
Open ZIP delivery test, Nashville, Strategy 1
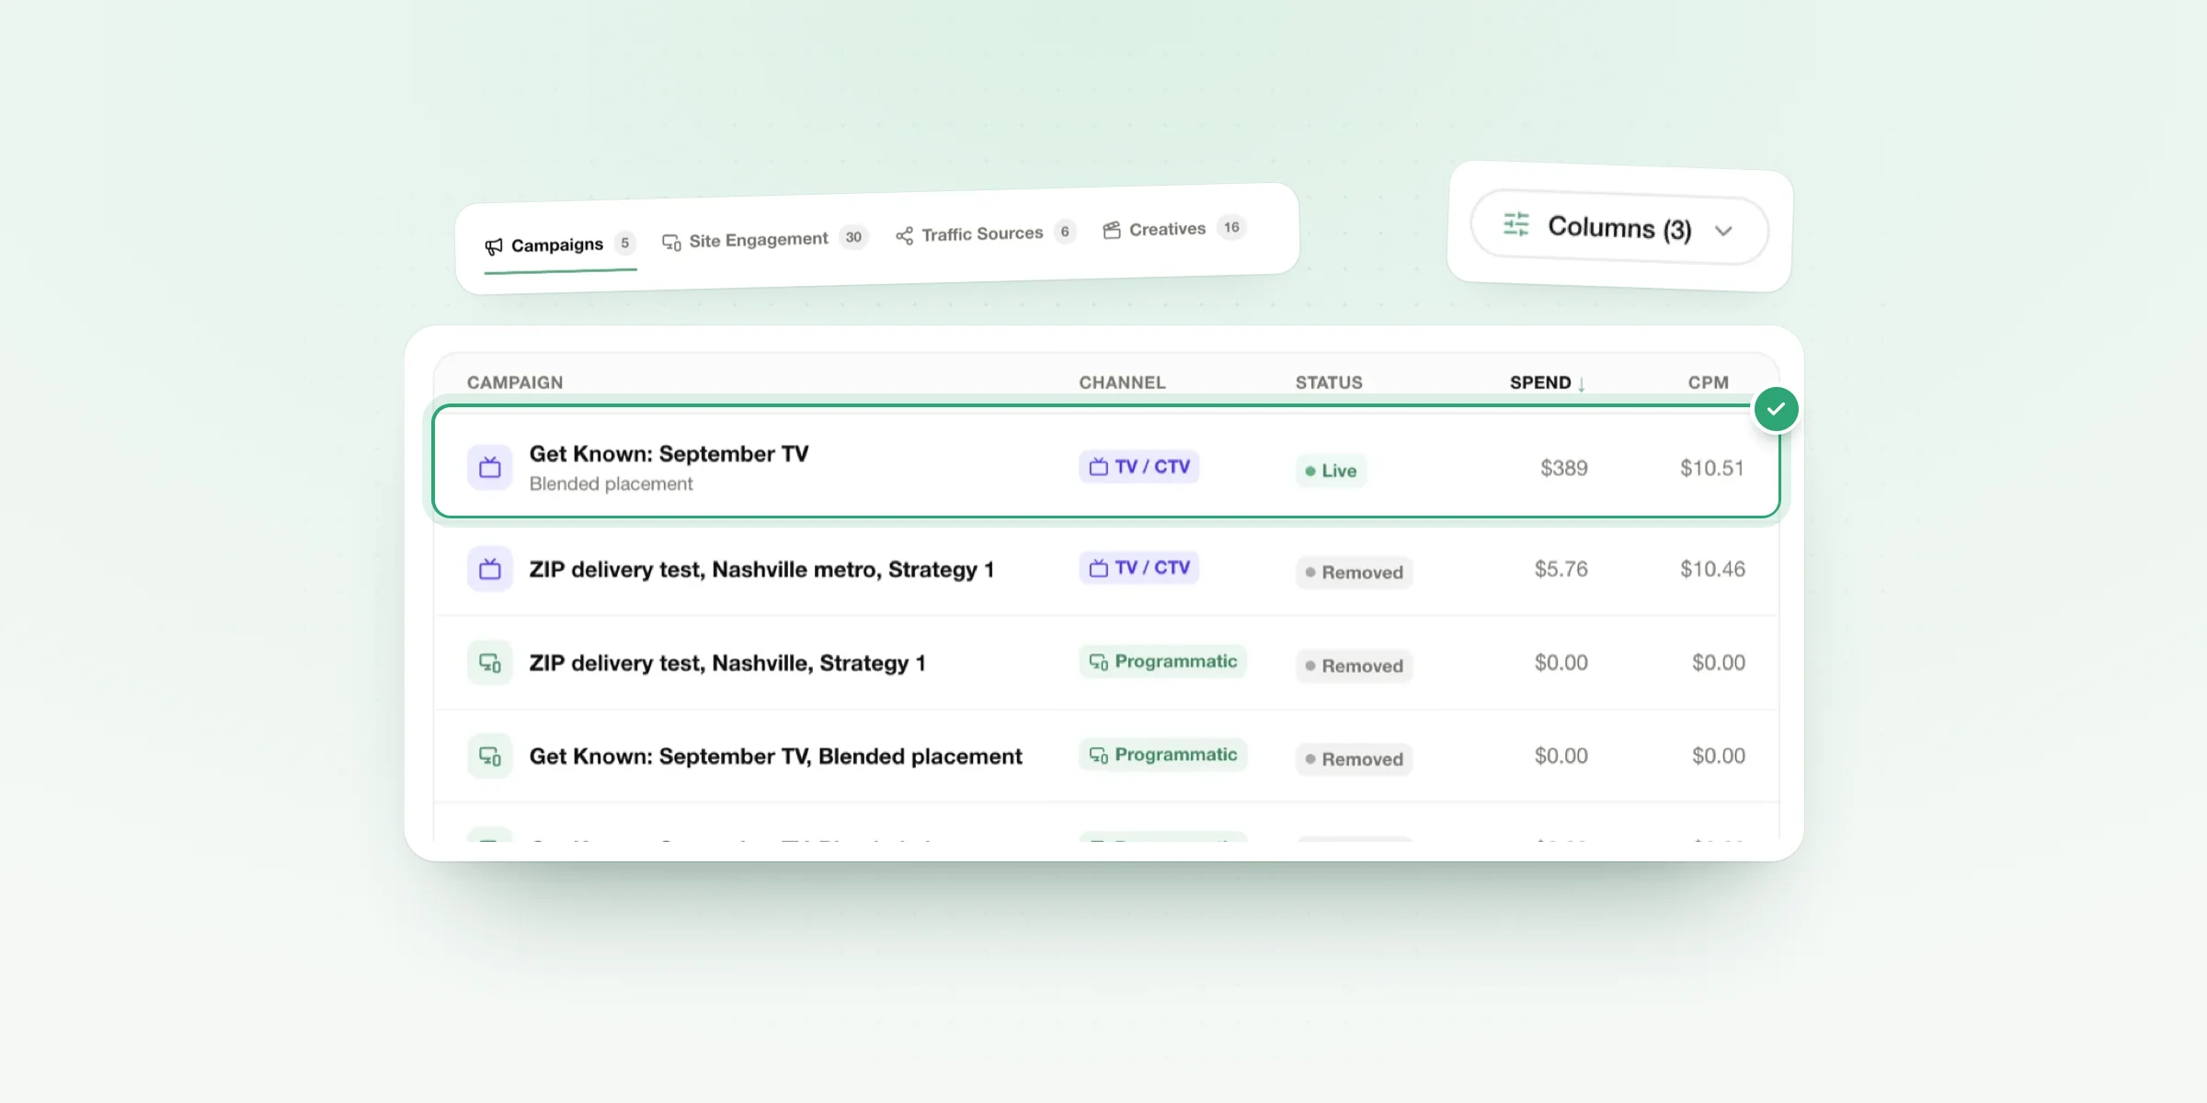pyautogui.click(x=727, y=664)
